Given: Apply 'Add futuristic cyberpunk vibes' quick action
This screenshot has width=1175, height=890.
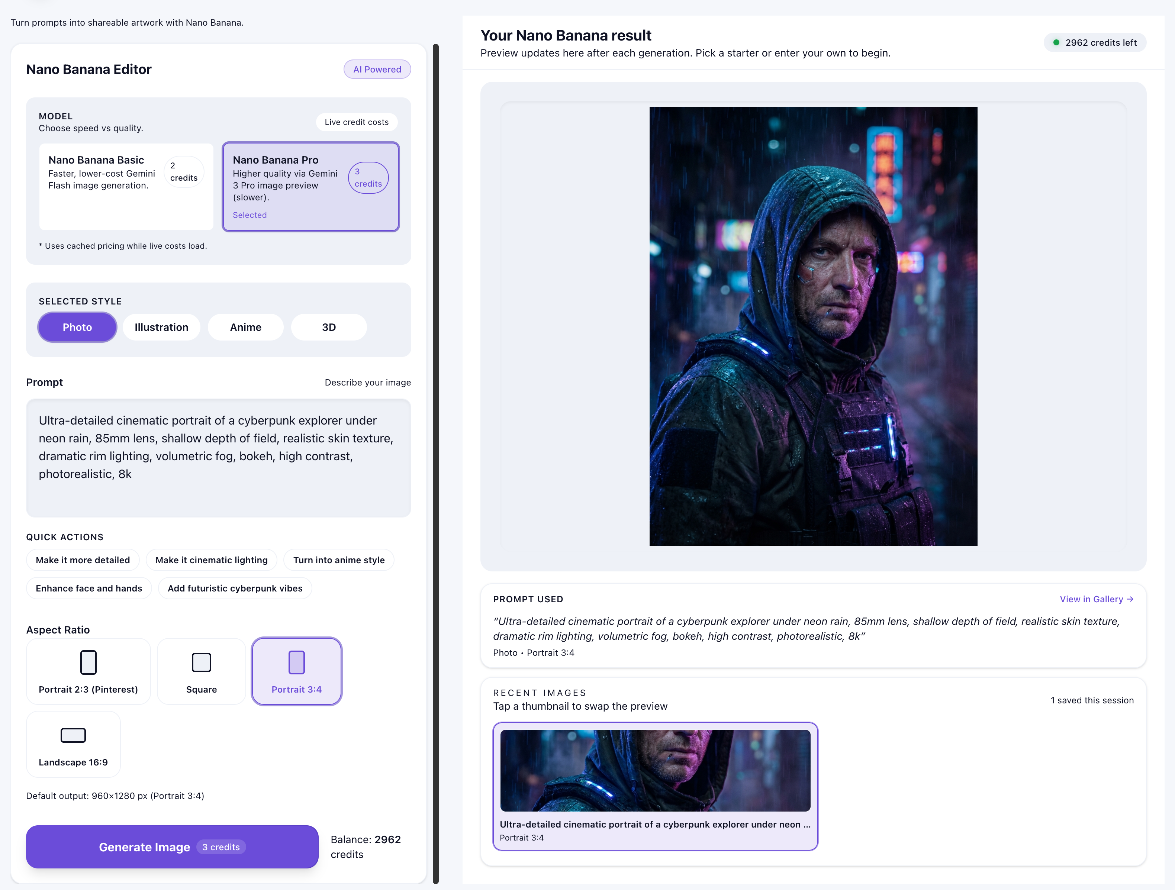Looking at the screenshot, I should click(235, 588).
